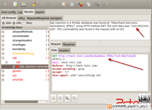152x110 pixels.
Task: Open the Request/Response navigator tab
Action: click(x=44, y=18)
